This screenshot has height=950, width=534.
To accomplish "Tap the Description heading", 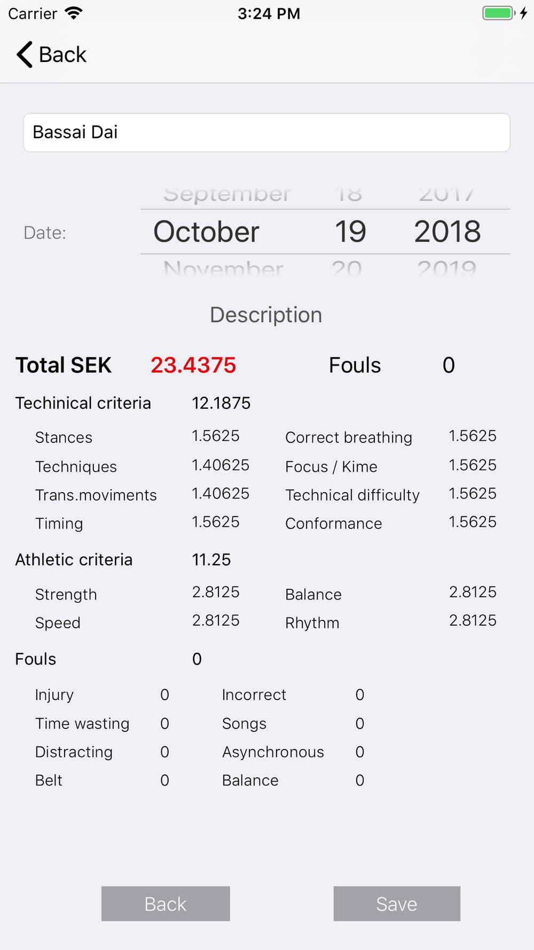I will click(266, 315).
